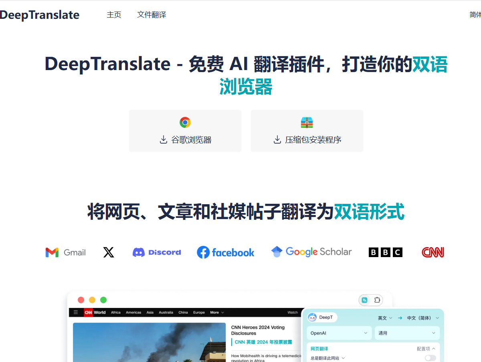Open the 通用 mode dropdown

(407, 333)
